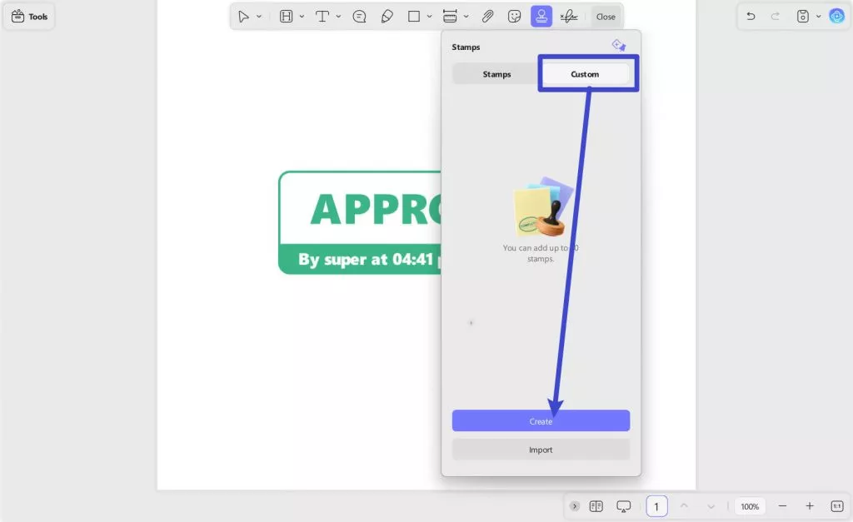Open the sticker tool

[514, 17]
